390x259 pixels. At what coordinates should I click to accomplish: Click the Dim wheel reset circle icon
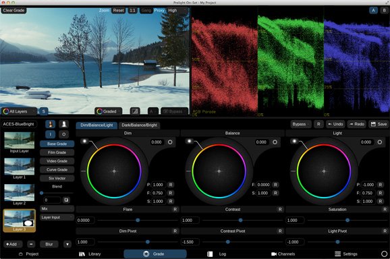click(x=170, y=142)
